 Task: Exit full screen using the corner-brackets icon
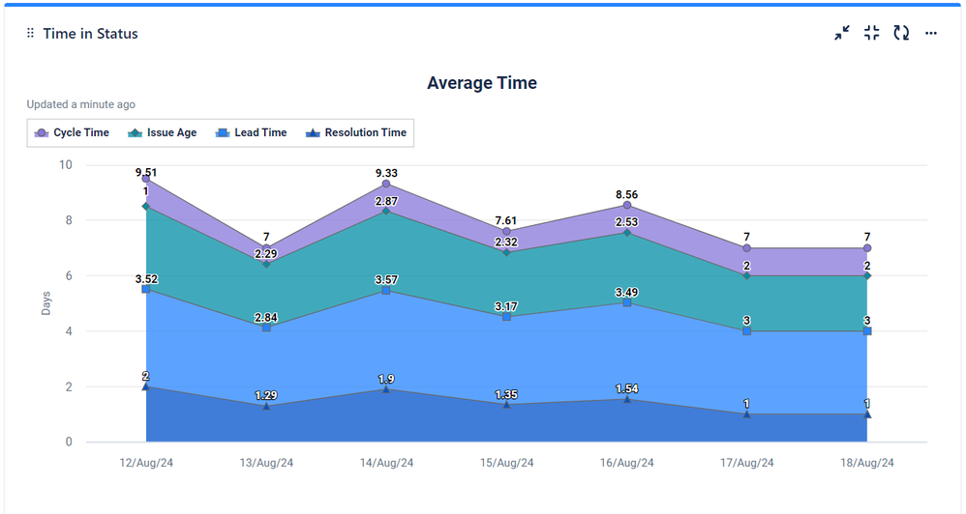point(871,33)
